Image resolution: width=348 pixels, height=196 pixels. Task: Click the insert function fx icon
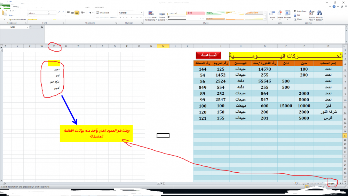point(42,27)
